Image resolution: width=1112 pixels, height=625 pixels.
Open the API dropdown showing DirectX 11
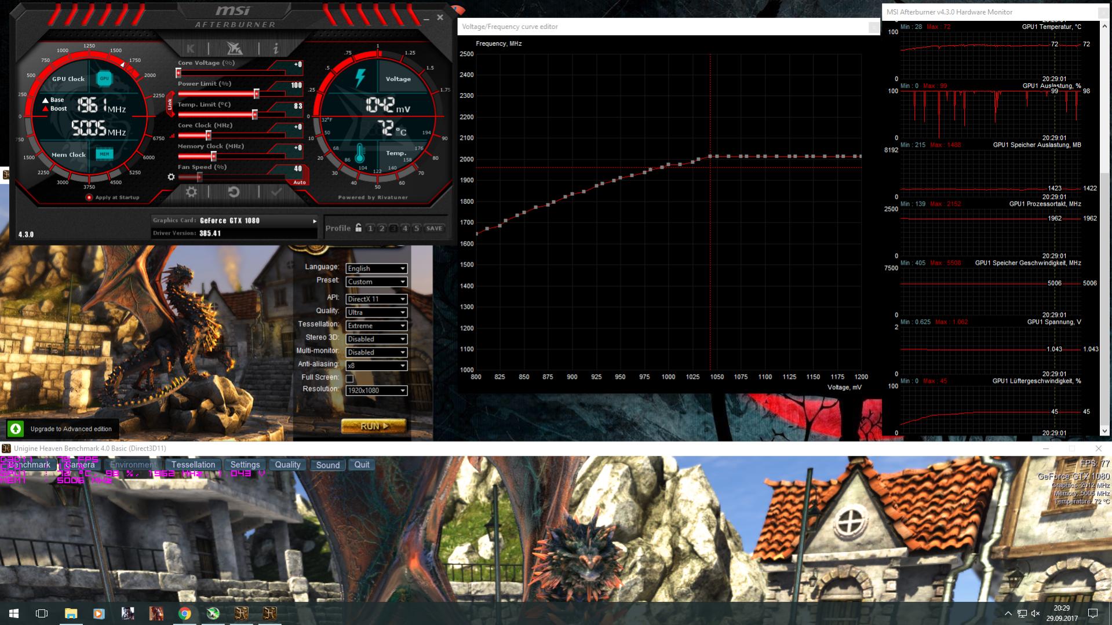(x=377, y=299)
